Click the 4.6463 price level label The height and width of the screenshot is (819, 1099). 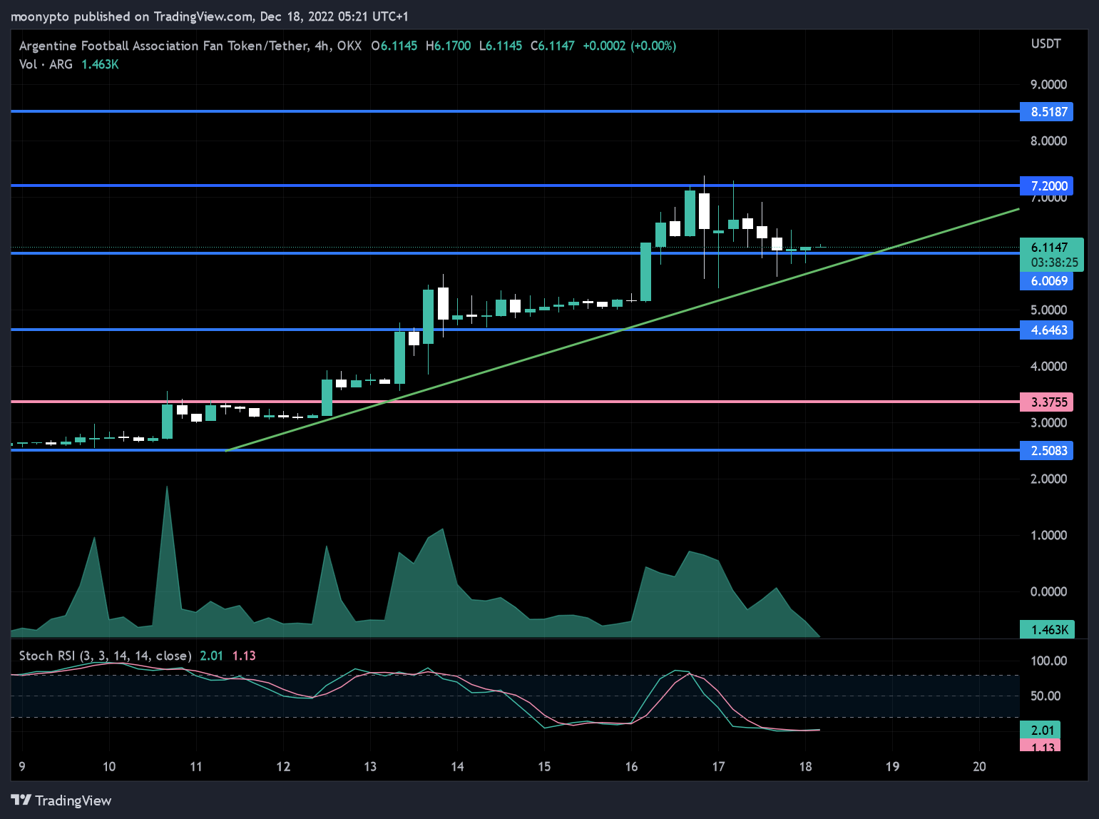(x=1046, y=330)
